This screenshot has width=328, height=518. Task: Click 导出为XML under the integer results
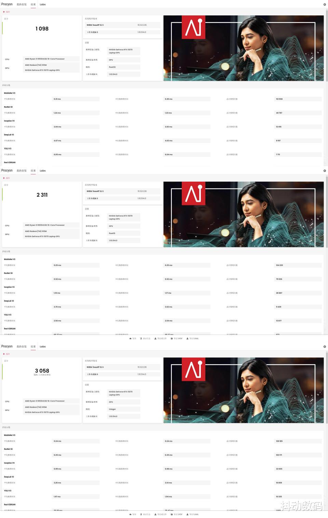click(x=192, y=514)
